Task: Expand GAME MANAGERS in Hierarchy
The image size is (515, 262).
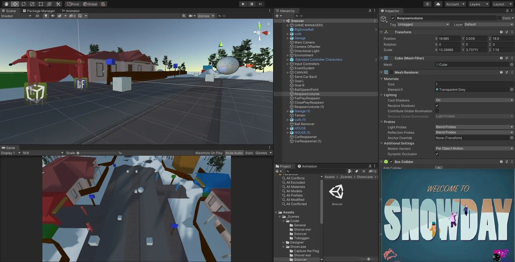Action: pos(288,25)
